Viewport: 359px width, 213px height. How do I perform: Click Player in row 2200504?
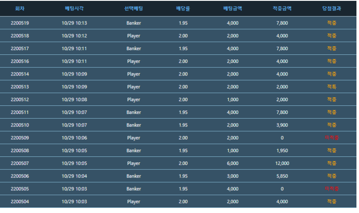click(134, 202)
